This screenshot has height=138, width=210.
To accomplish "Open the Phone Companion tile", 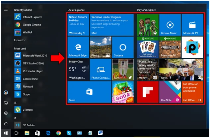I will pos(101,70).
